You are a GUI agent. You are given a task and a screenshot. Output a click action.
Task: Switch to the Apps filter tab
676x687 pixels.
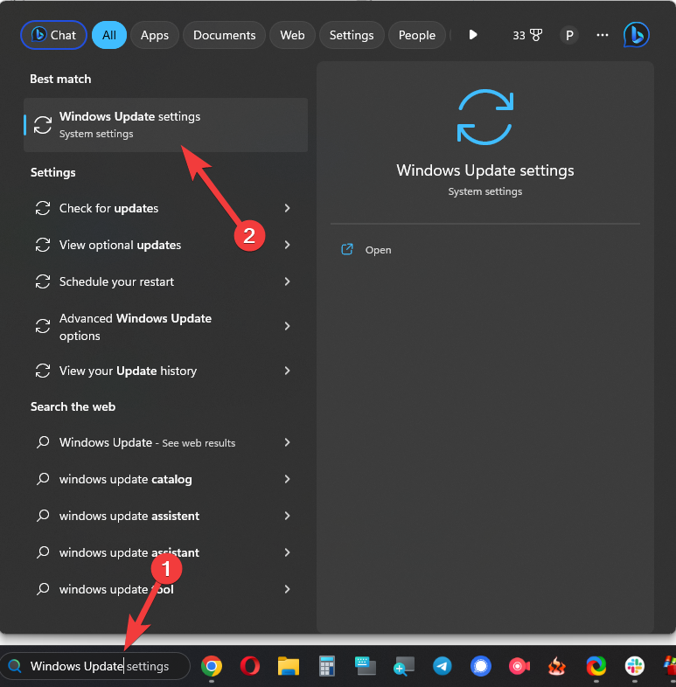[155, 35]
